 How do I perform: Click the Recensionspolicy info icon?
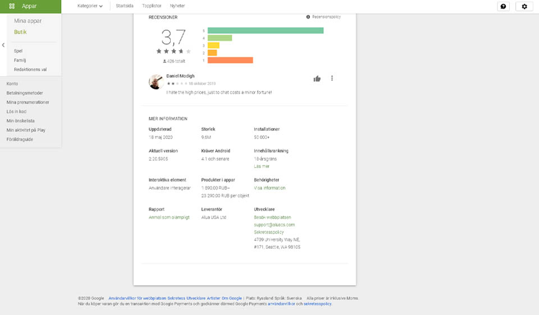(308, 17)
